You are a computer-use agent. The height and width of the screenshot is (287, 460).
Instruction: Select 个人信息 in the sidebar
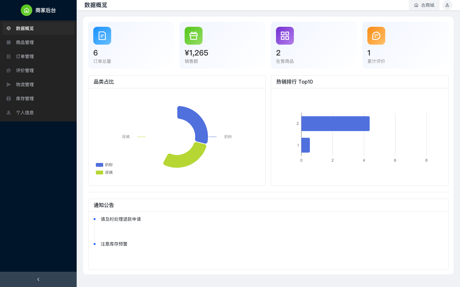point(25,113)
